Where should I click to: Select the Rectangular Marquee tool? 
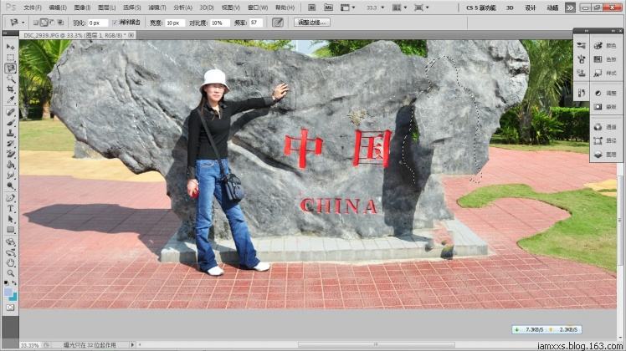[x=10, y=58]
